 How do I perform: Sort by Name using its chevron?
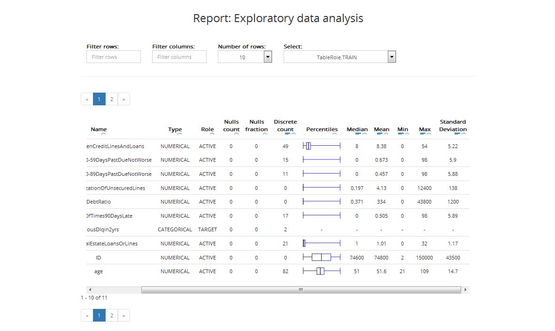click(103, 134)
